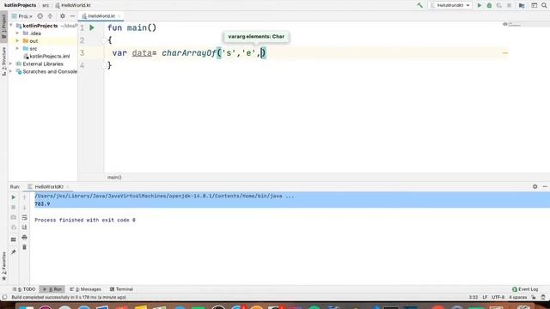The height and width of the screenshot is (309, 550).
Task: Click the Project tool window side tab
Action: pyautogui.click(x=3, y=26)
